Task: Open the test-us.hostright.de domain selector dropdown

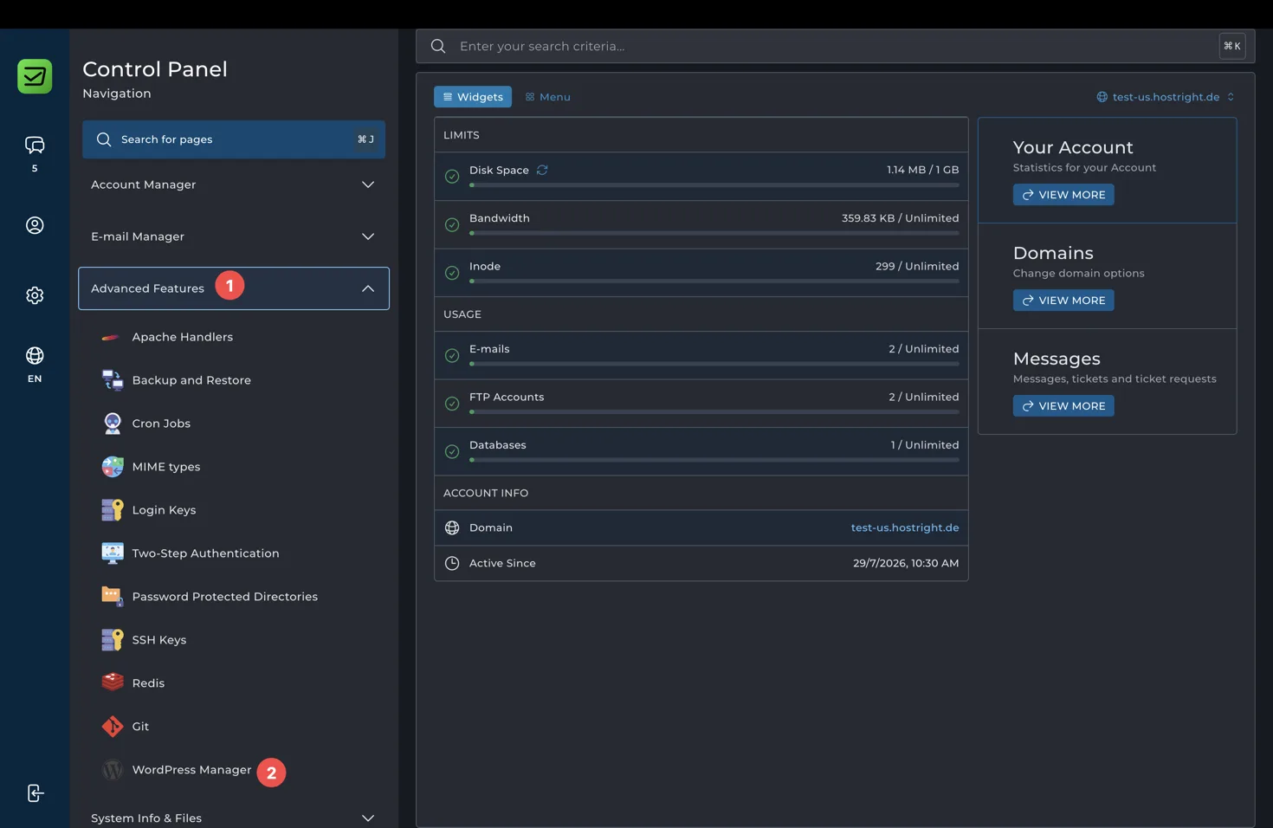Action: [x=1166, y=97]
